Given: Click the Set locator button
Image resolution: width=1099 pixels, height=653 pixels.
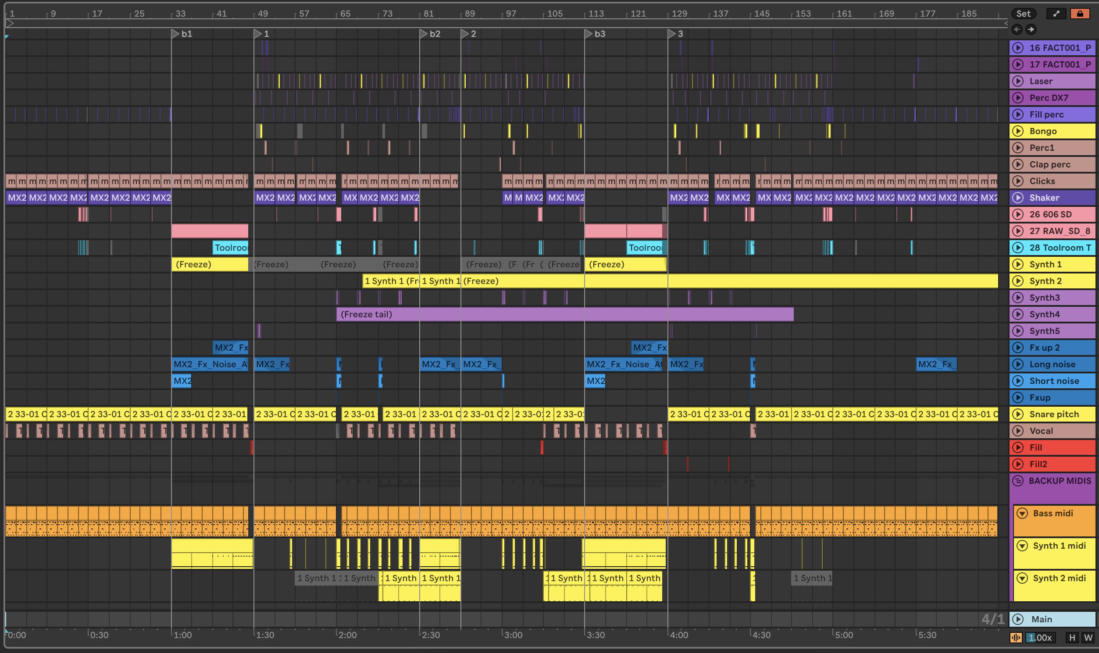Looking at the screenshot, I should [1023, 14].
